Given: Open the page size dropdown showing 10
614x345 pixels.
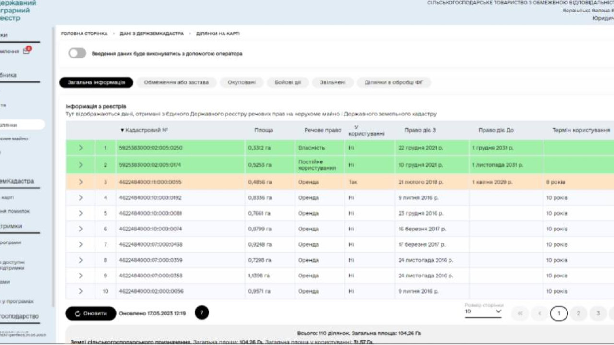Looking at the screenshot, I should [483, 311].
